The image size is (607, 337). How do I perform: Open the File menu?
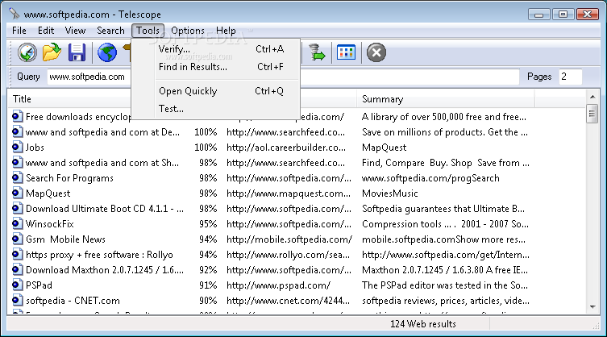pos(19,30)
